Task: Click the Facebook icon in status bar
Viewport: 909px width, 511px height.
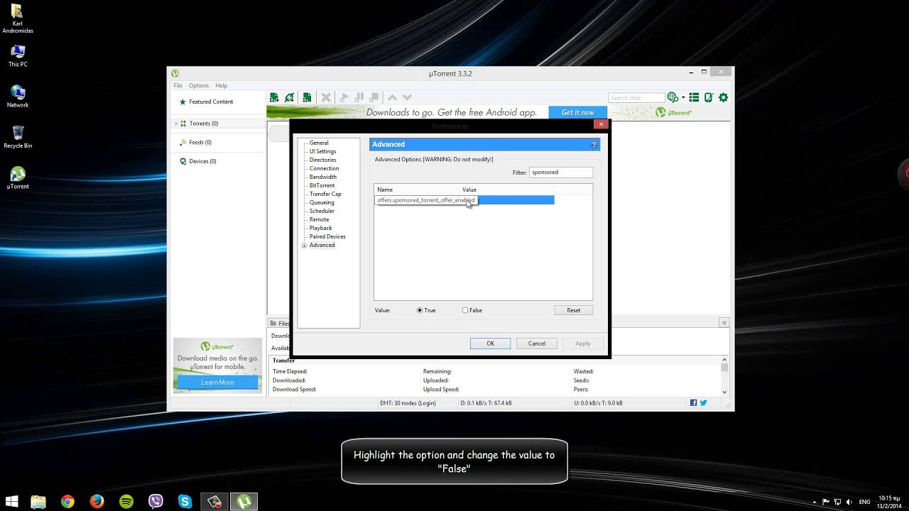Action: click(x=693, y=402)
